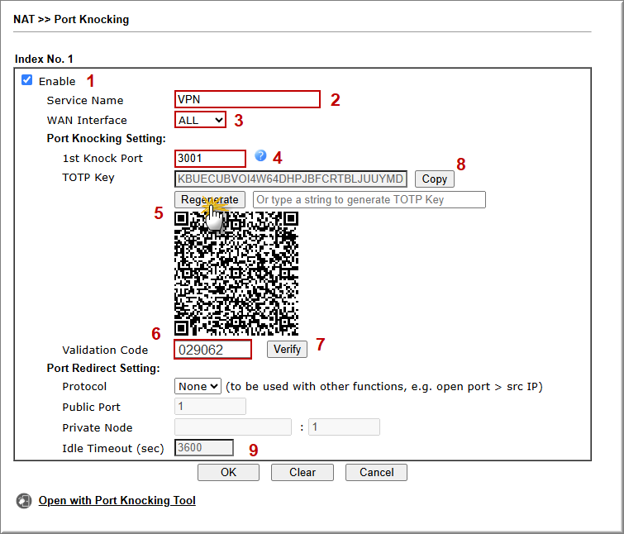The image size is (624, 534).
Task: Click the Port Redirect Setting: label
Action: [103, 368]
